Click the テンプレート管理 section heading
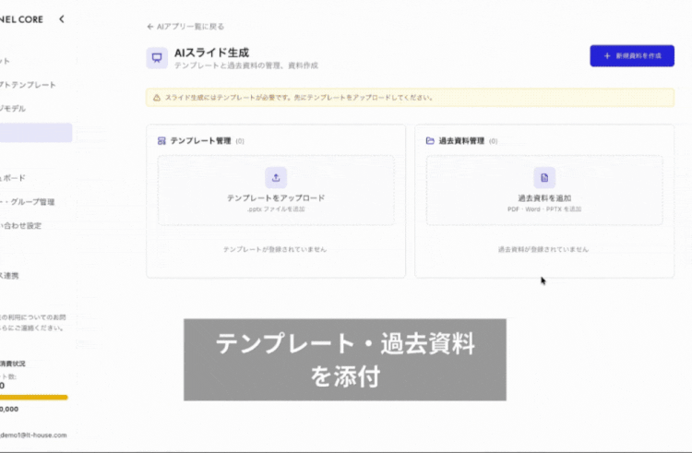The image size is (692, 453). (201, 141)
